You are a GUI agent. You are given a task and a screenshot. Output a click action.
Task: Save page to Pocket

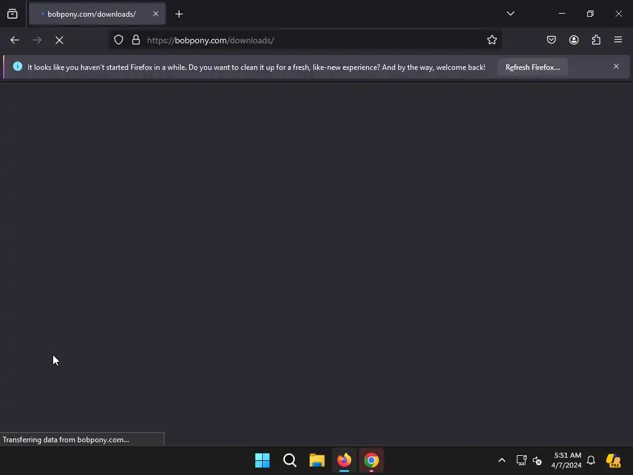pos(551,40)
